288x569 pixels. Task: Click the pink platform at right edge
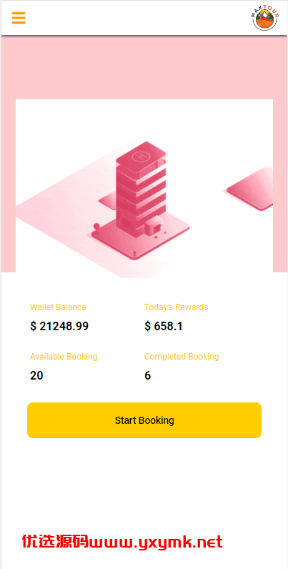(x=250, y=189)
